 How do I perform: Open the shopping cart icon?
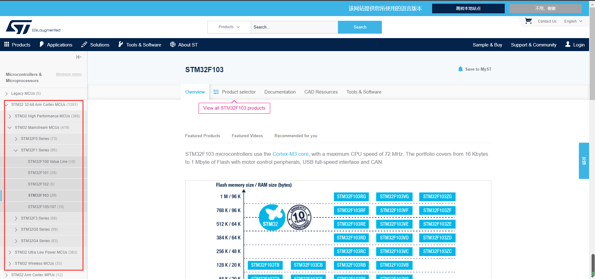(528, 21)
